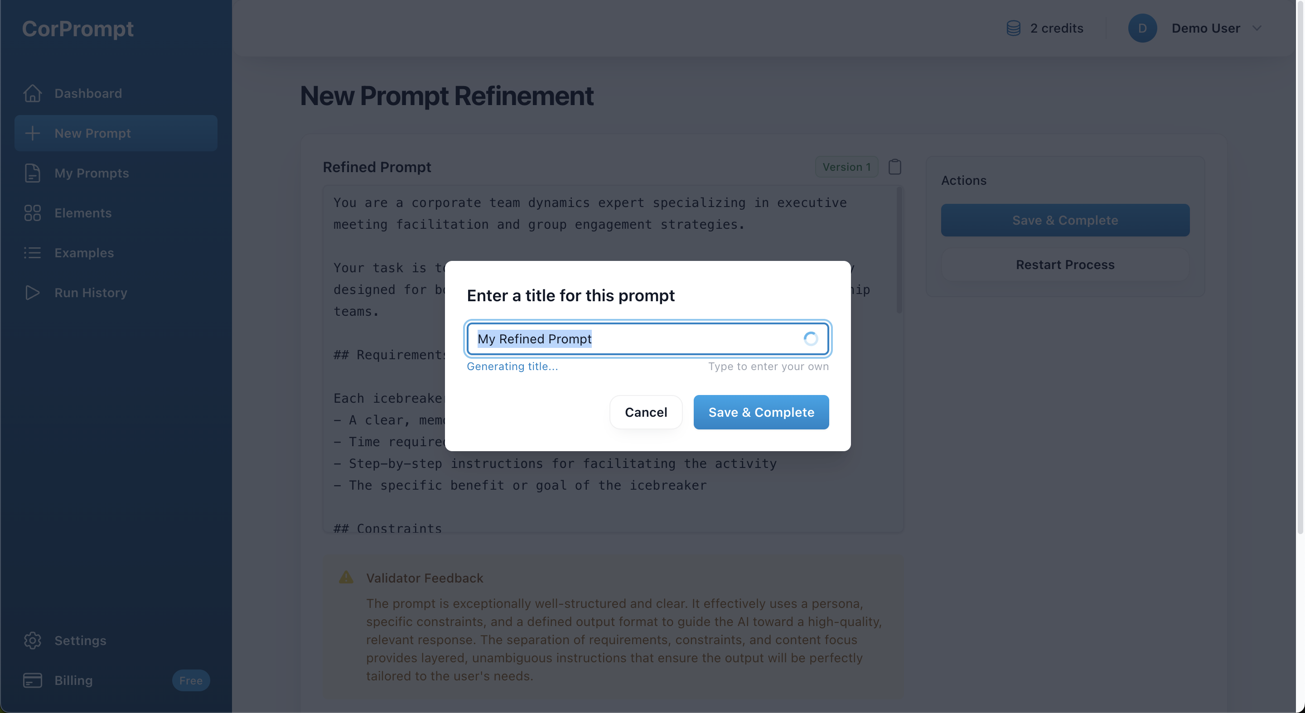Viewport: 1305px width, 713px height.
Task: Click the credits database icon
Action: coord(1013,28)
